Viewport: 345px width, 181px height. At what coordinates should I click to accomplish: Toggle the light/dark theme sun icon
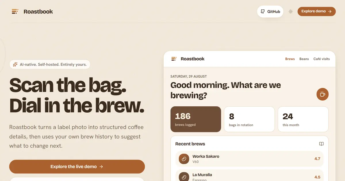(x=291, y=11)
